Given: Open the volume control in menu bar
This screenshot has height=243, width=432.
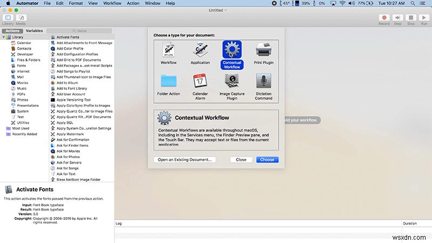Looking at the screenshot, I should tap(352, 3).
